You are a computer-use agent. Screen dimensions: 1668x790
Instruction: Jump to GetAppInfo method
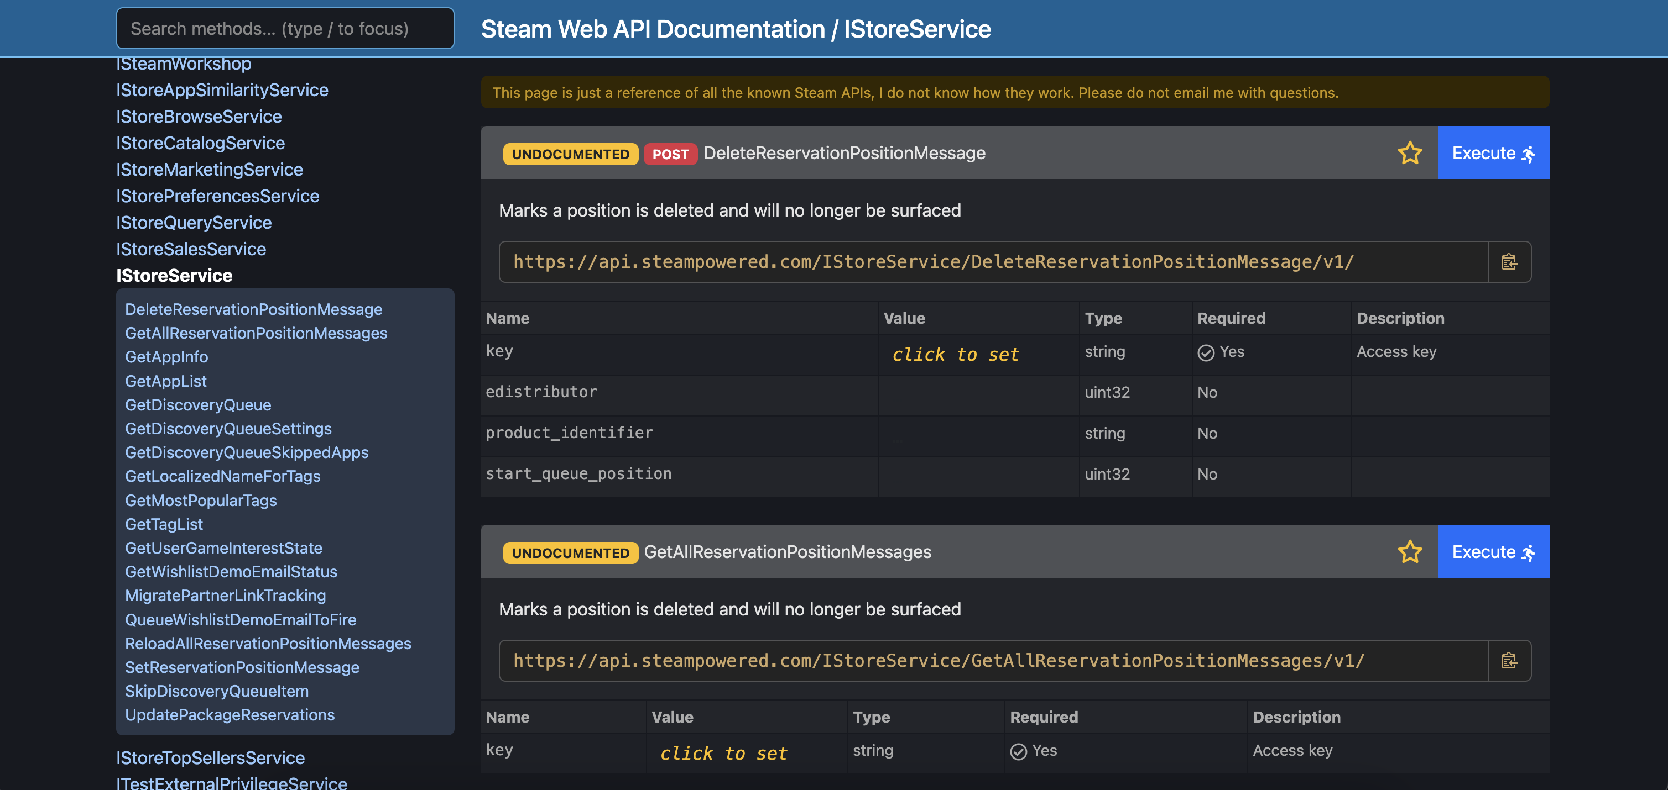166,357
